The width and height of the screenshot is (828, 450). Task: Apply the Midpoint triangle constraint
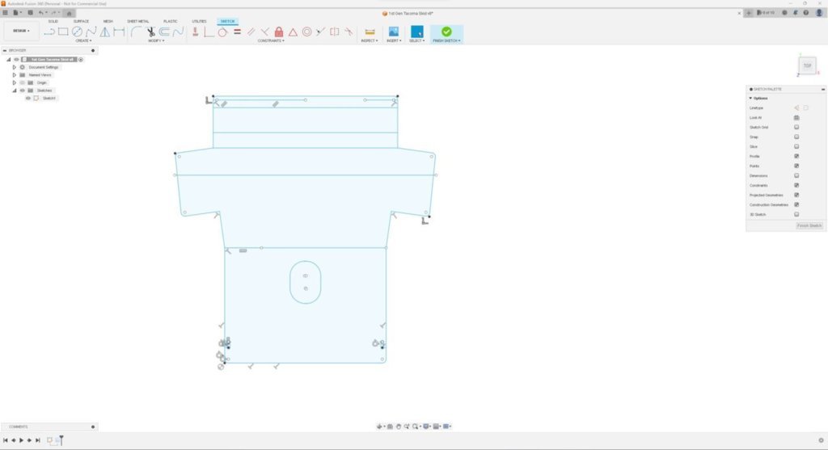[293, 32]
